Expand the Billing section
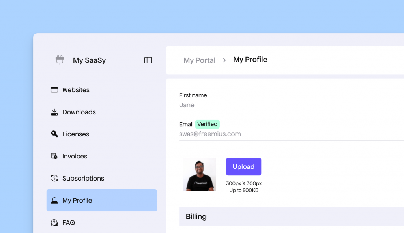This screenshot has height=233, width=404. [x=196, y=216]
